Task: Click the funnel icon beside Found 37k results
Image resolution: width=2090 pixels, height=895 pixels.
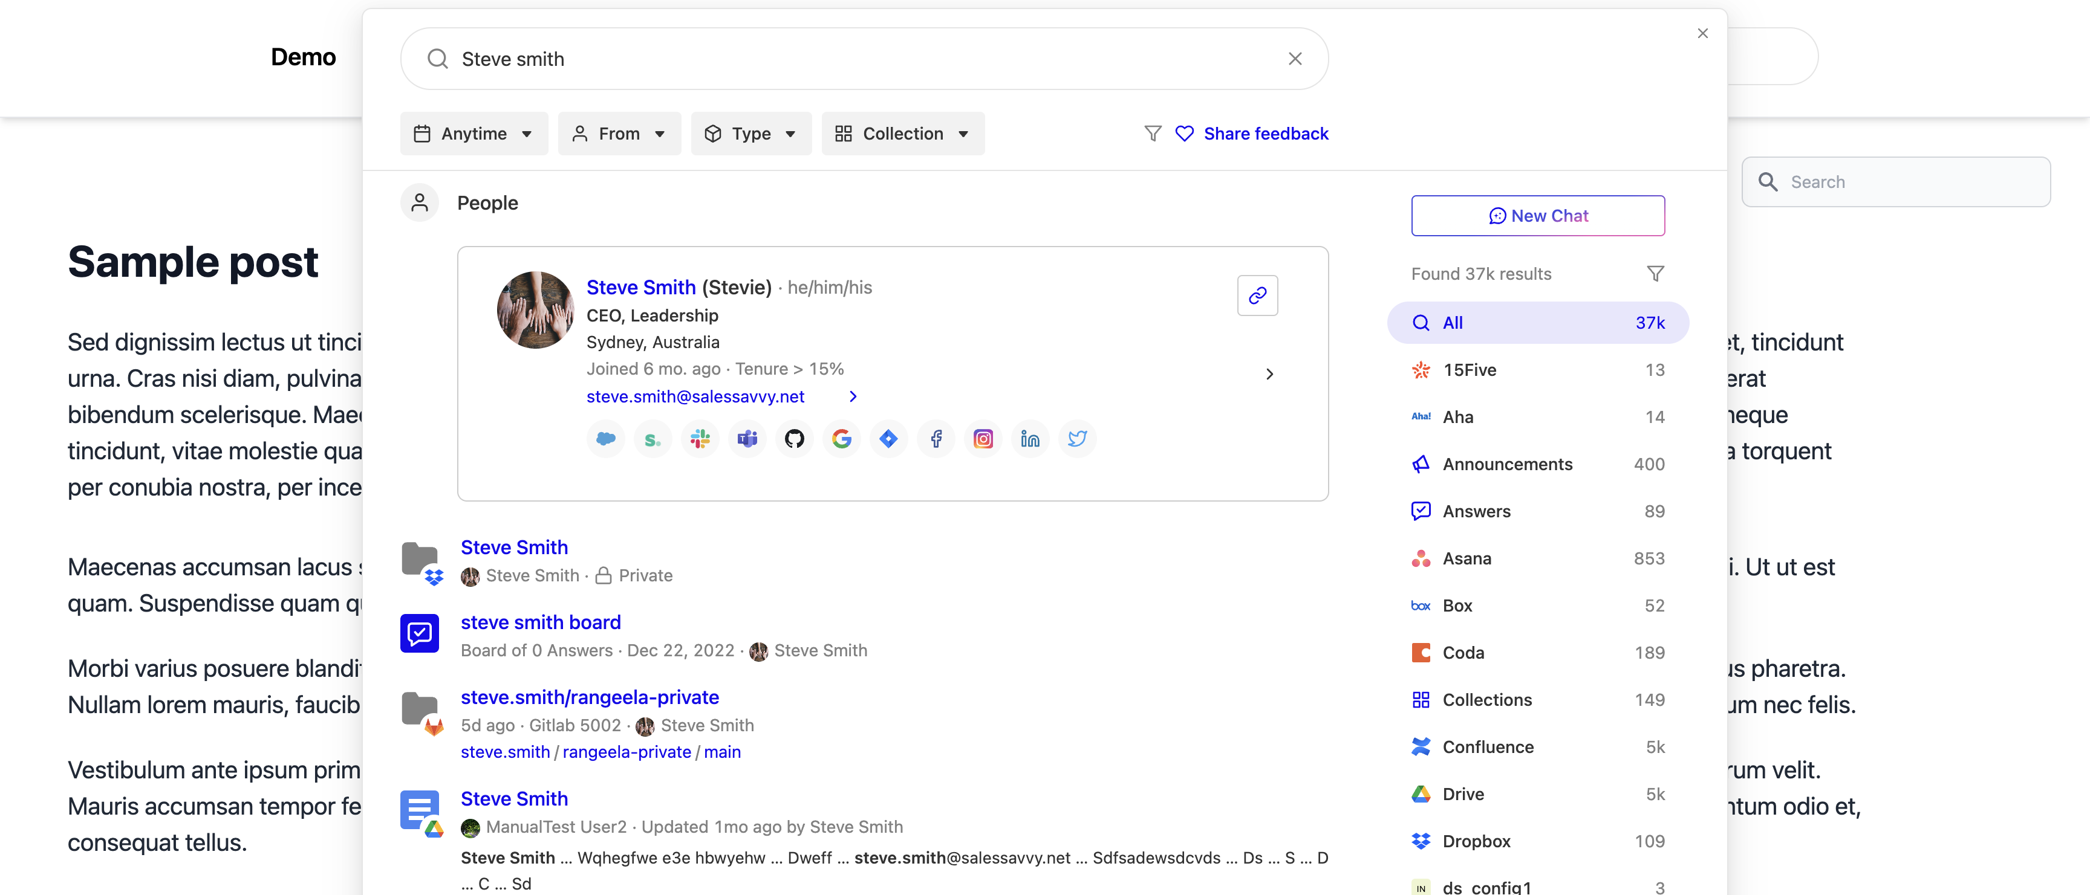Action: tap(1657, 273)
